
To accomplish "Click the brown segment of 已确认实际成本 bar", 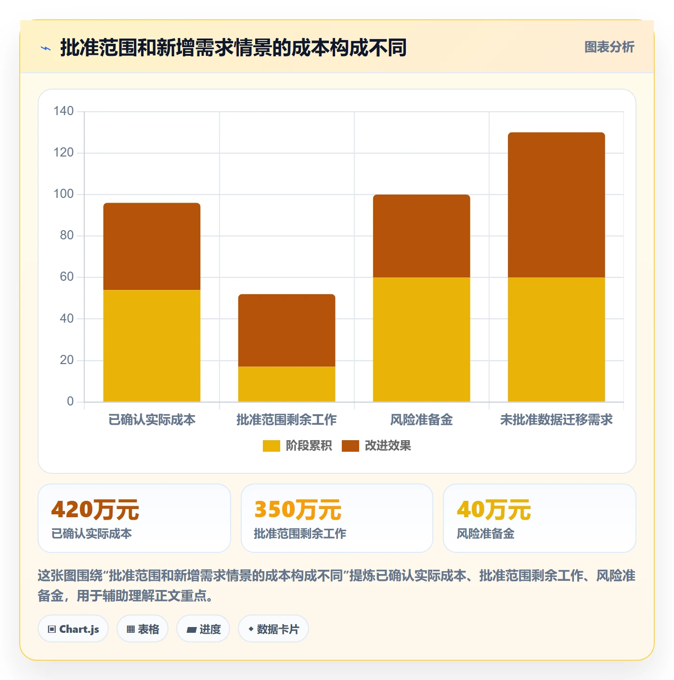I will tap(152, 247).
